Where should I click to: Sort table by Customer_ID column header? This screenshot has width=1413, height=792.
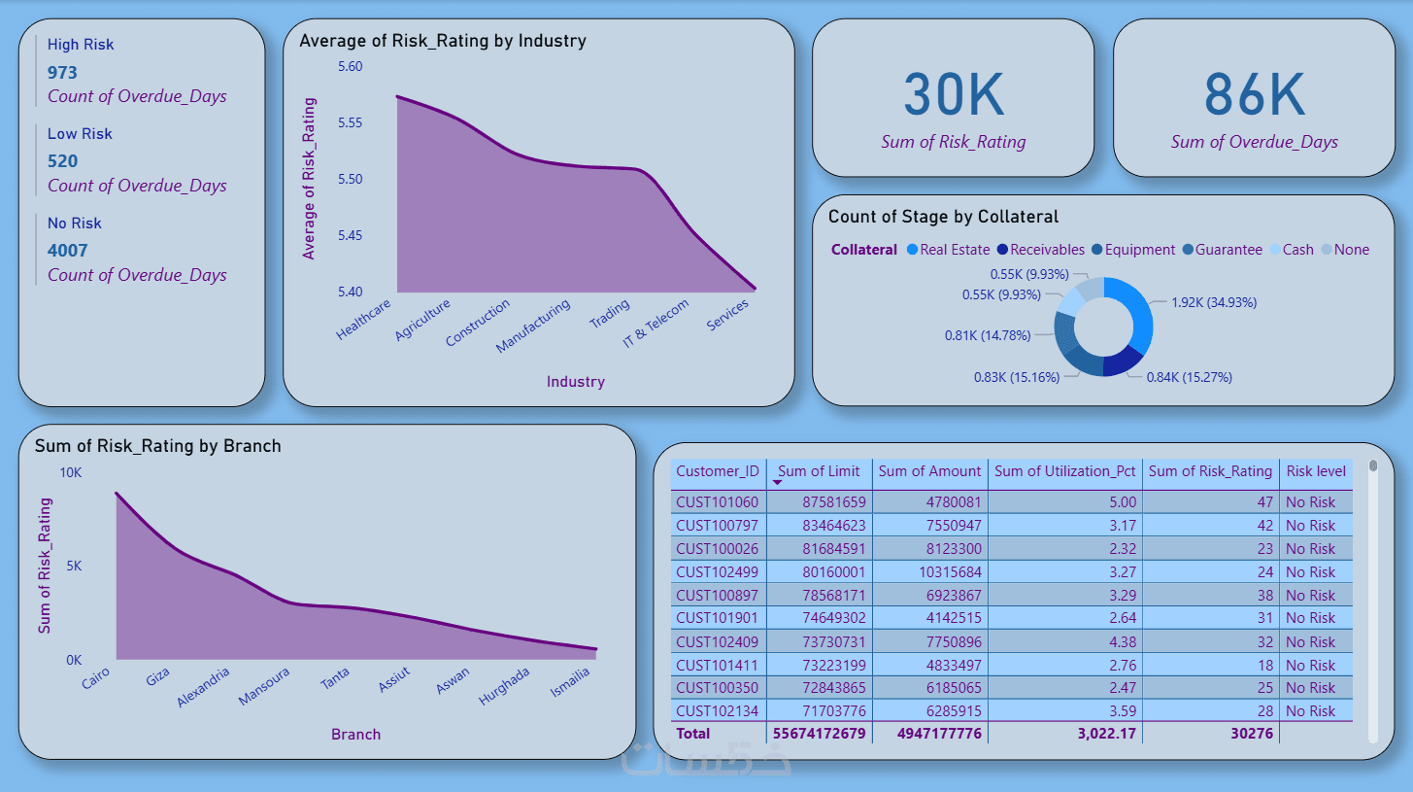[718, 471]
